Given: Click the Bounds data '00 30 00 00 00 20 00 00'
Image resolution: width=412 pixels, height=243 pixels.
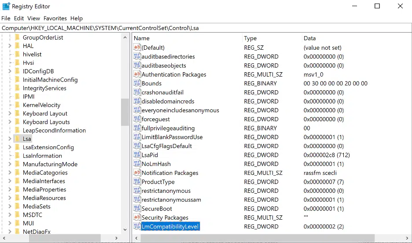Looking at the screenshot, I should coord(335,83).
